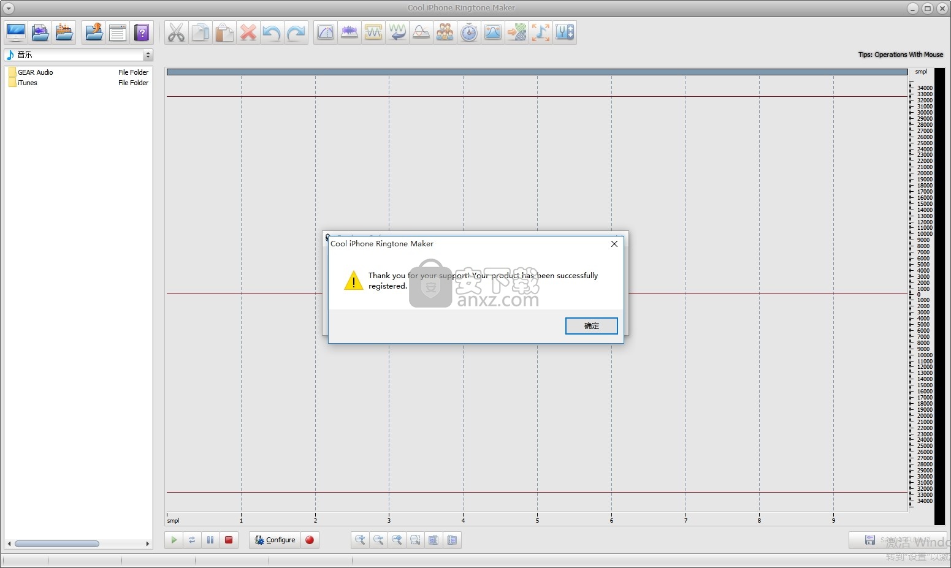The image size is (951, 568).
Task: Click the green wave with return arrow icon
Action: pos(397,32)
